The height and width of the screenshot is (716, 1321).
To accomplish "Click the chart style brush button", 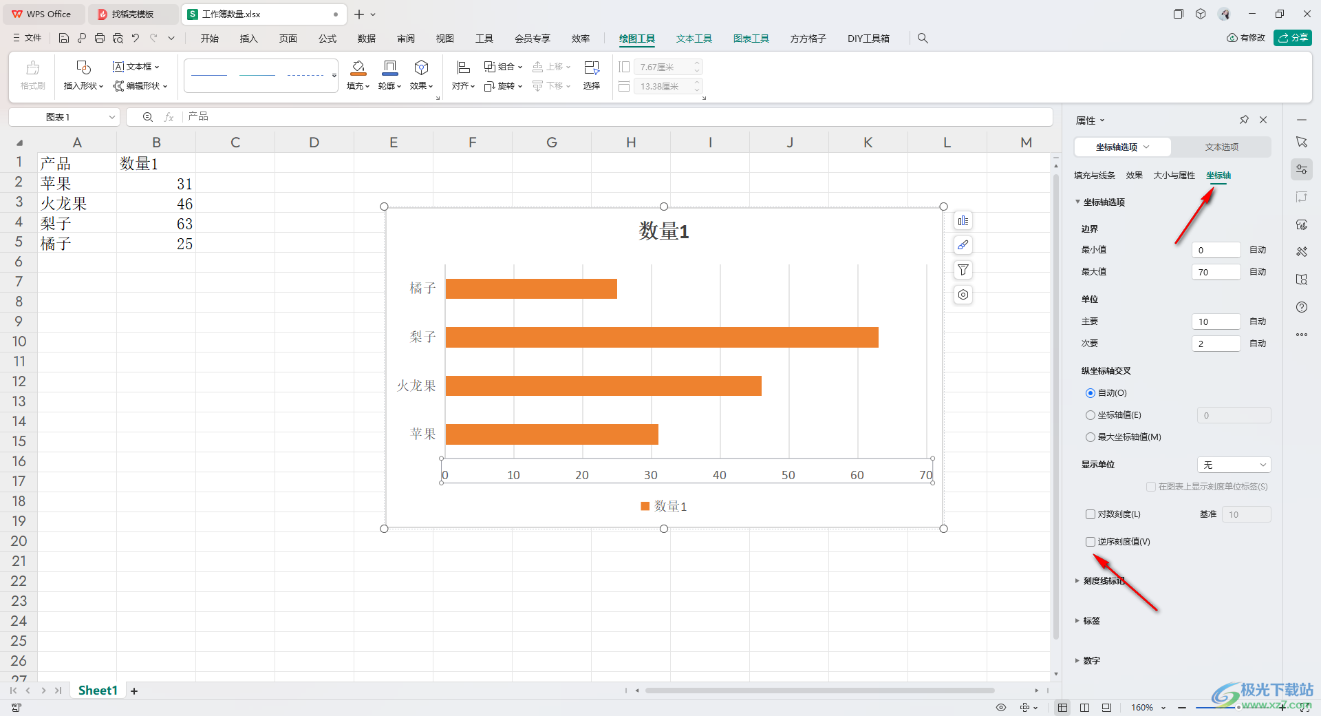I will (963, 245).
